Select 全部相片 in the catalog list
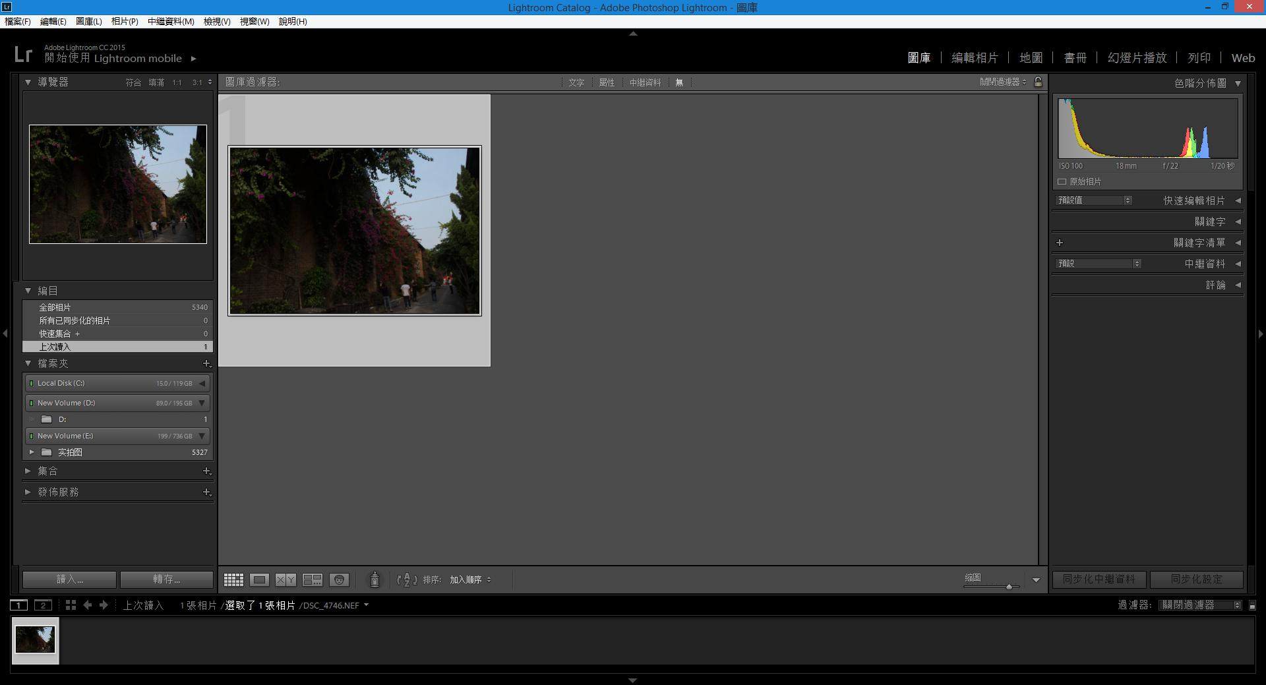This screenshot has width=1266, height=685. [117, 307]
